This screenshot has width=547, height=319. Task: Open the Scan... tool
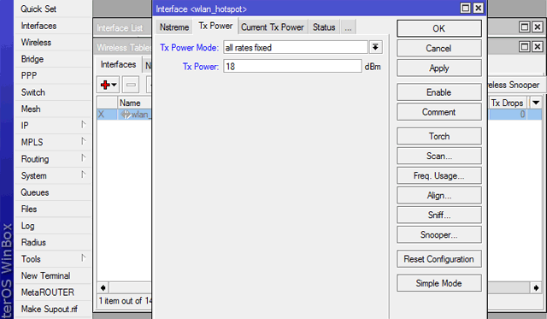click(x=438, y=156)
